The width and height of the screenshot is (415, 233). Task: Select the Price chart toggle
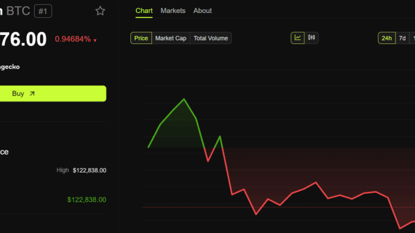click(x=141, y=38)
